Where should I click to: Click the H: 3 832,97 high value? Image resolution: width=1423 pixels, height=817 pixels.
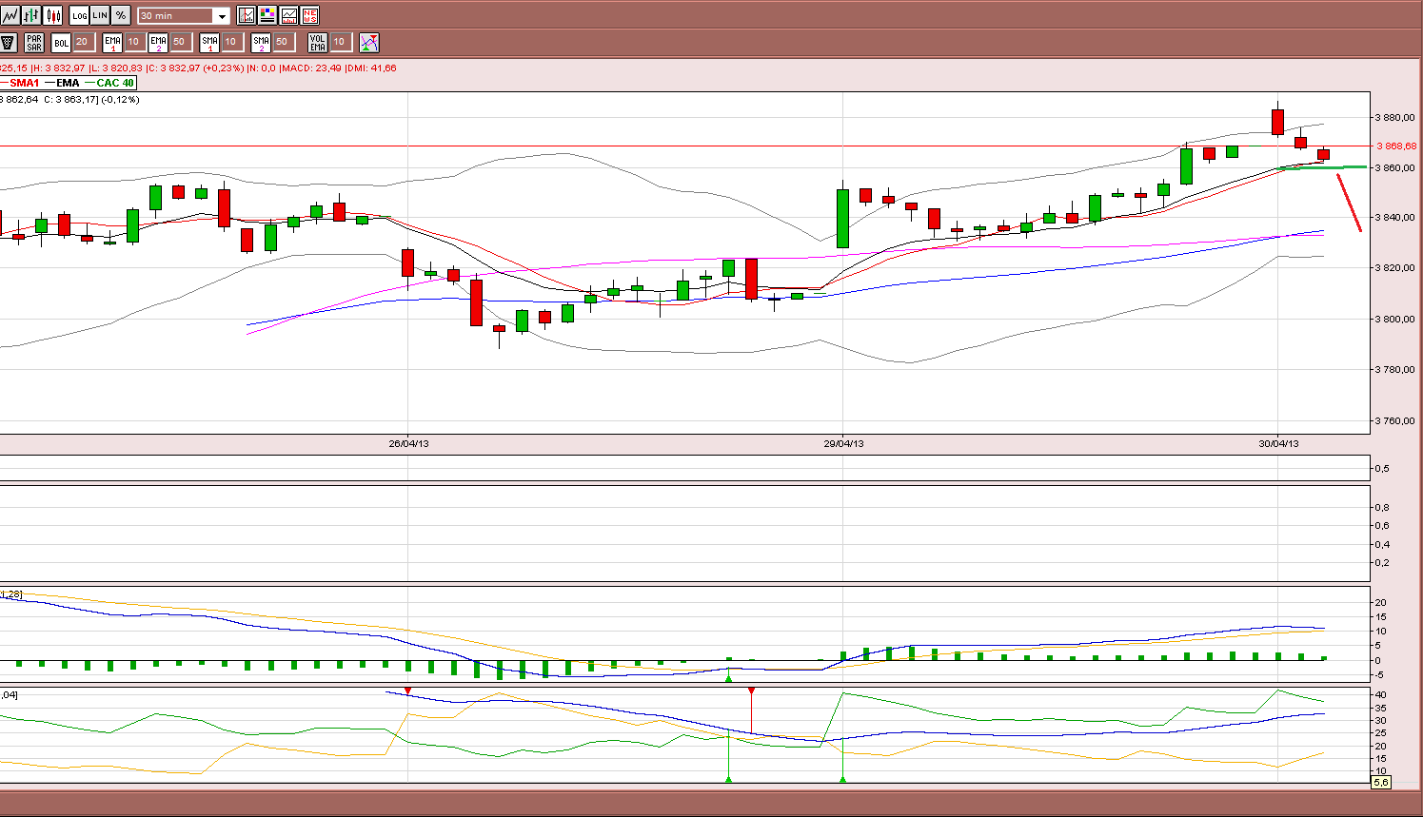coord(58,68)
